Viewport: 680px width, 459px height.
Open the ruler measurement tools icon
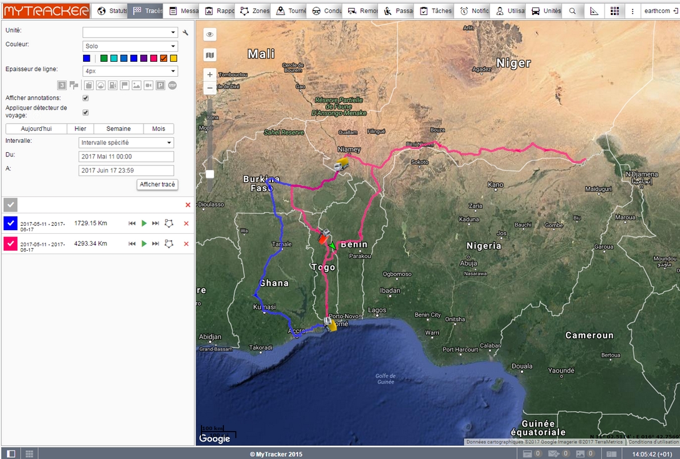coord(593,11)
